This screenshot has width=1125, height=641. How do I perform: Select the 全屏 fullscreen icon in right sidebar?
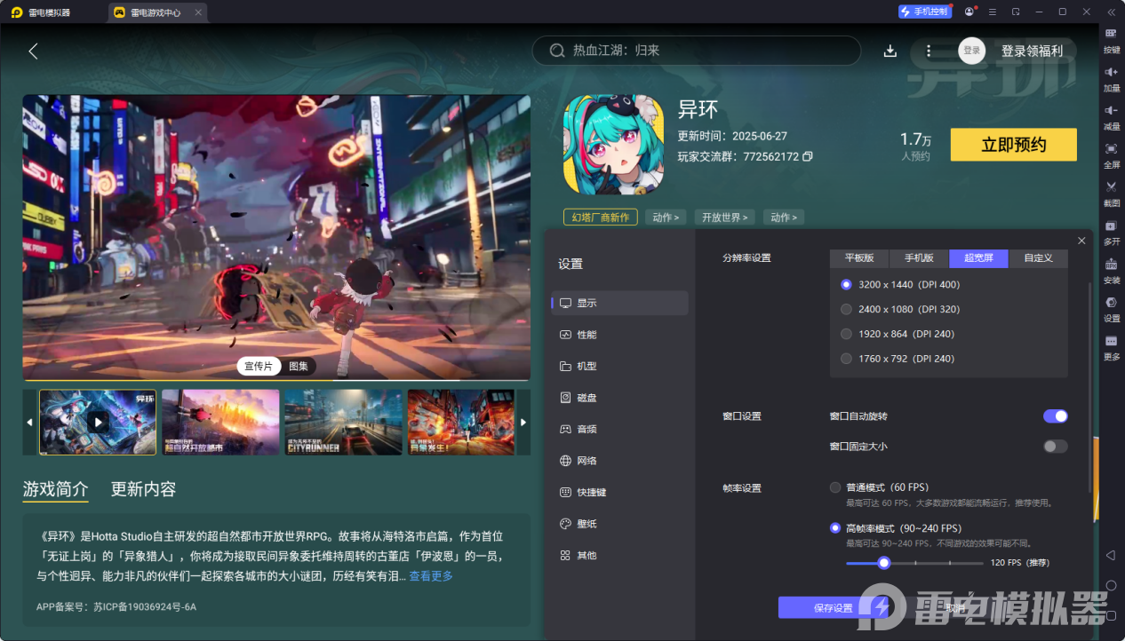(1111, 154)
